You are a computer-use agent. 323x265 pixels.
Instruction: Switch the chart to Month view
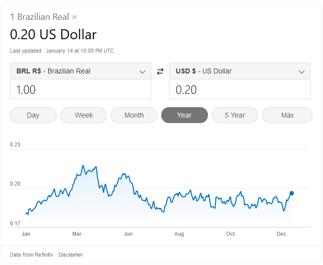[x=134, y=115]
